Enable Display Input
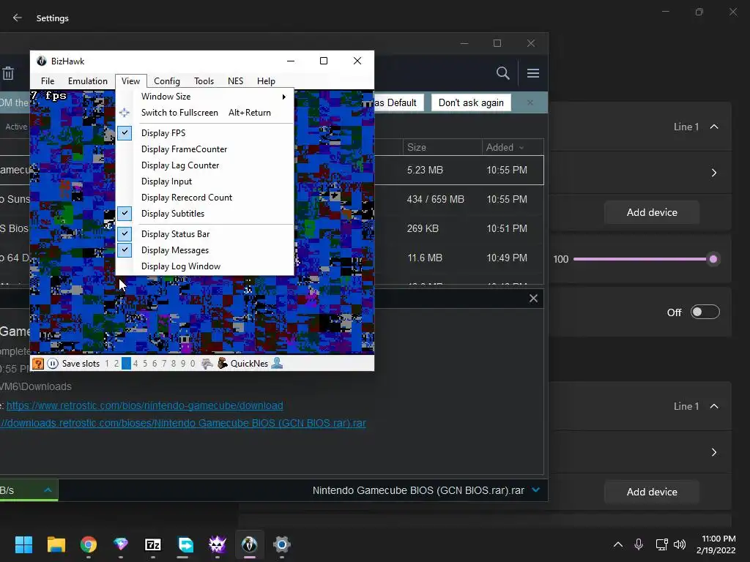750x562 pixels. pos(205,181)
